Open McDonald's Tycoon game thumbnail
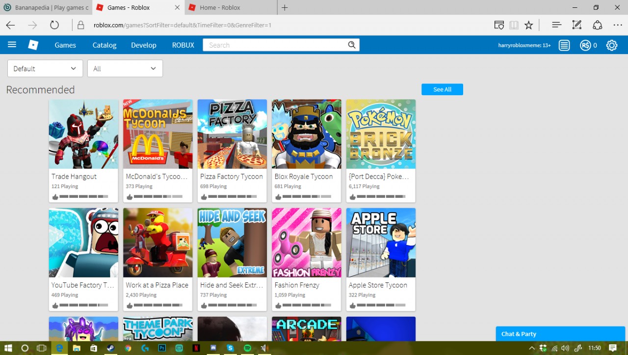The height and width of the screenshot is (355, 628). pyautogui.click(x=157, y=134)
